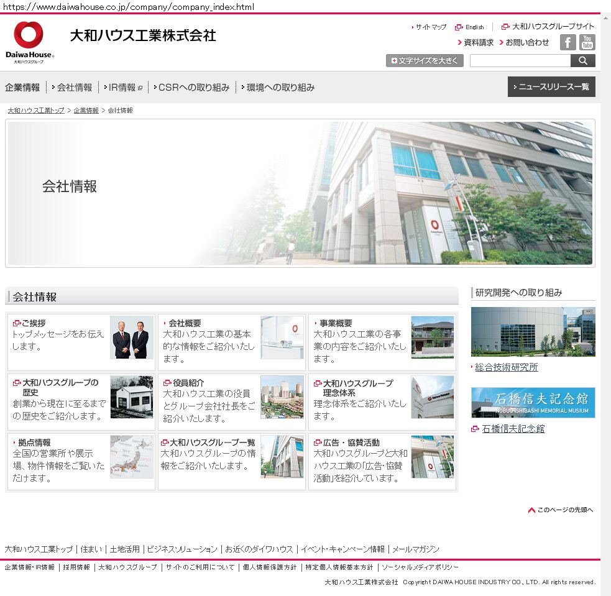The height and width of the screenshot is (596, 611).
Task: Open the 会社概要 link
Action: coord(185,323)
